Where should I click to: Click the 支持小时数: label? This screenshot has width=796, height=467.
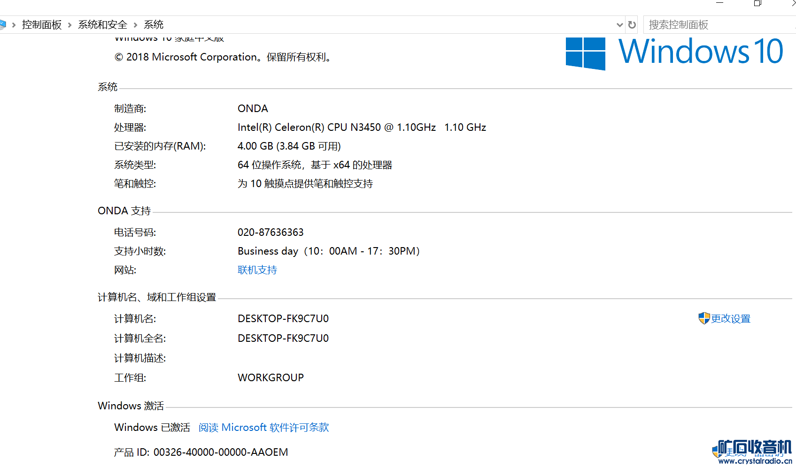click(x=140, y=251)
